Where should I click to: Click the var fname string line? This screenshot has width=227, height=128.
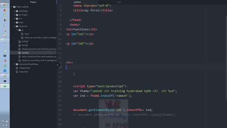[125, 91]
